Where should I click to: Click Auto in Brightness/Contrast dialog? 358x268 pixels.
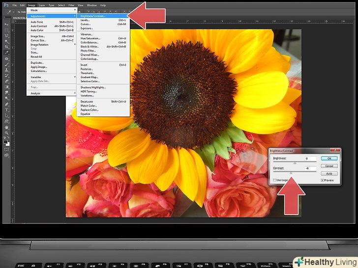pos(329,173)
